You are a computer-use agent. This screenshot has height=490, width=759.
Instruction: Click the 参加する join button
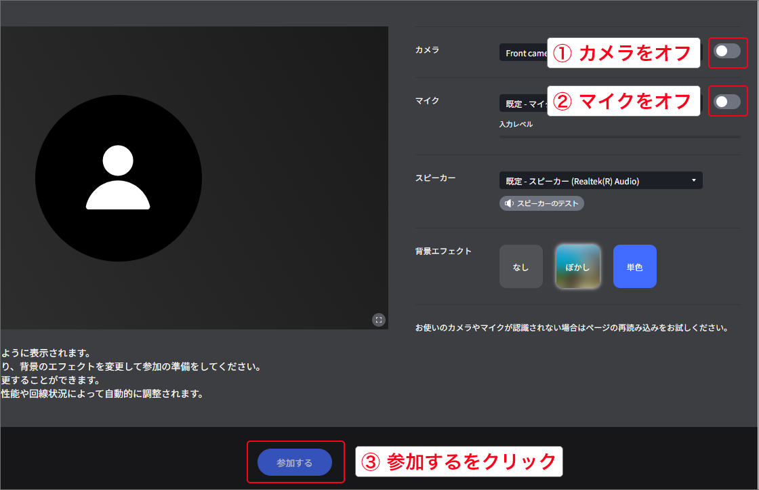295,462
